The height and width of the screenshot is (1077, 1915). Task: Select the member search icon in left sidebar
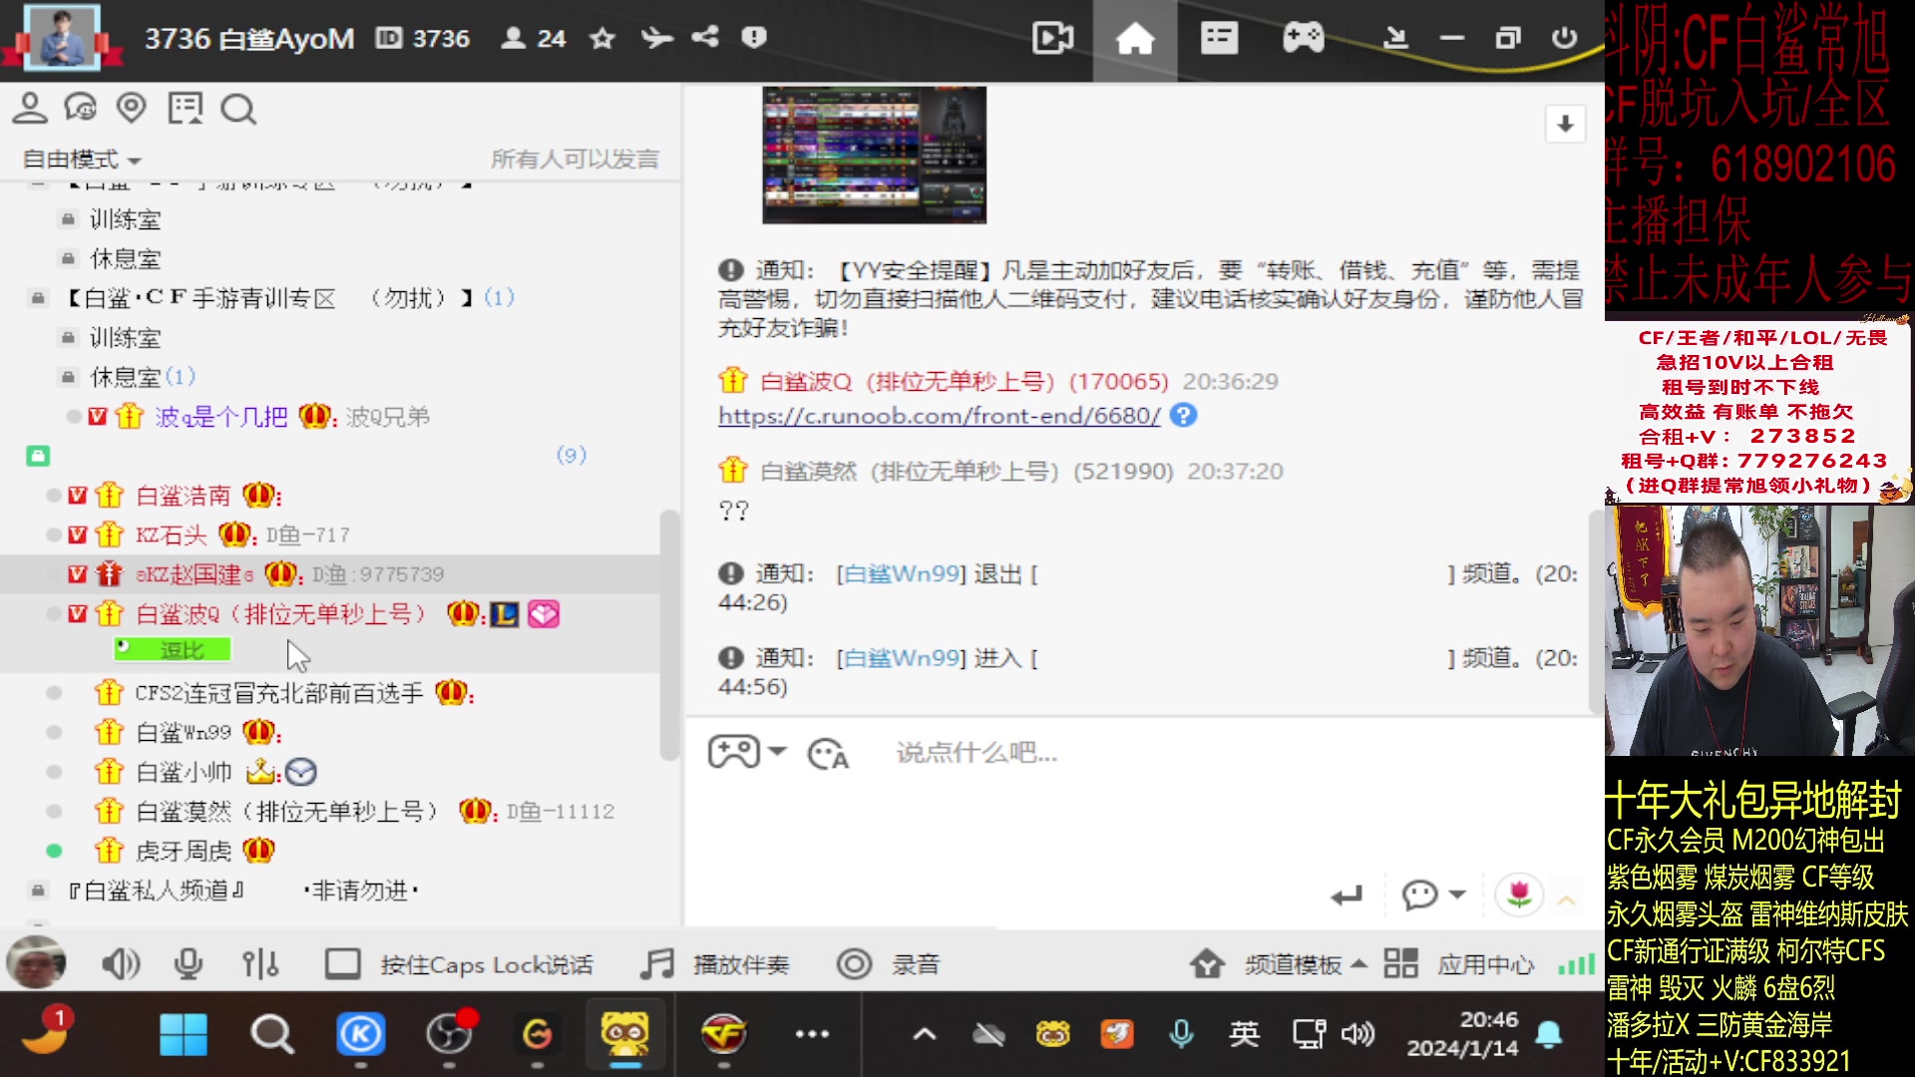click(x=237, y=108)
